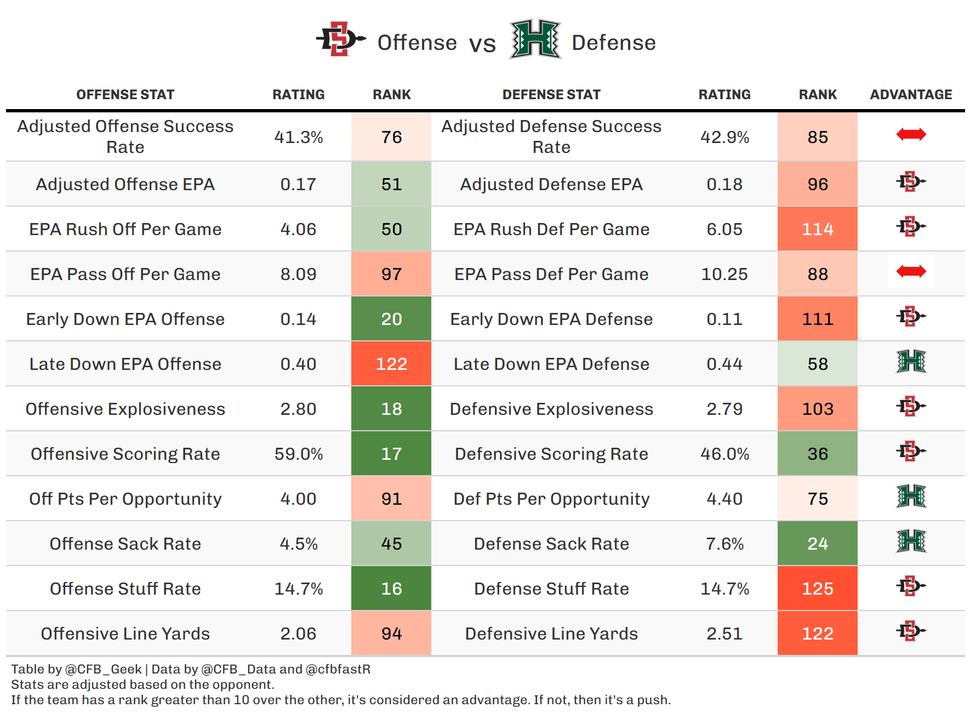Screen dimensions: 970x719
Task: Click the Hawaii logo in the title
Action: point(535,39)
